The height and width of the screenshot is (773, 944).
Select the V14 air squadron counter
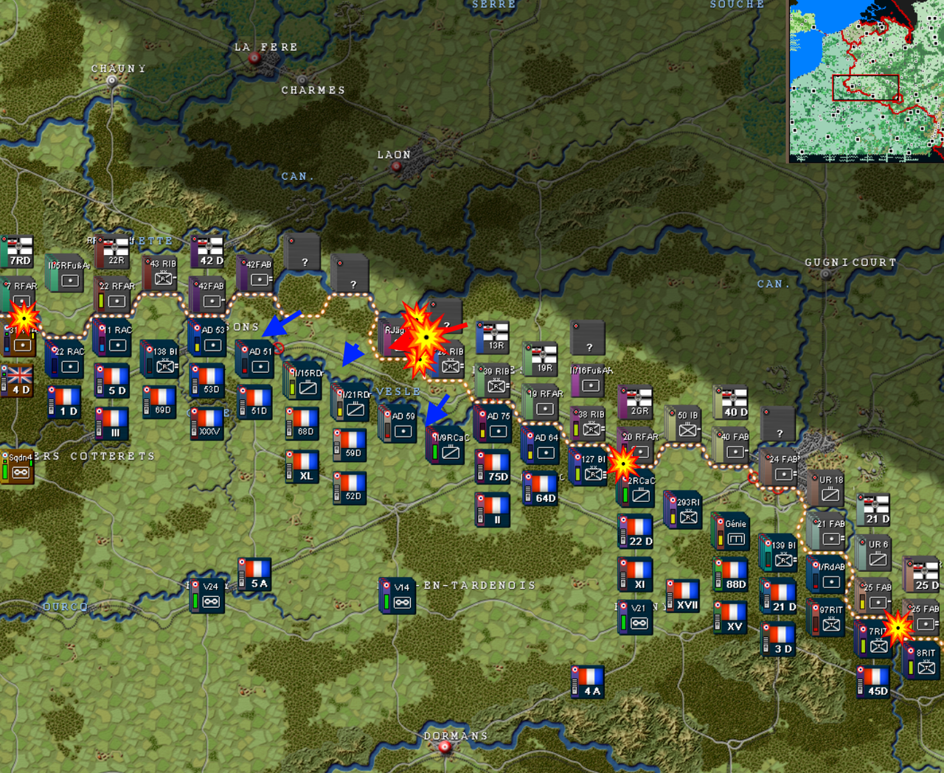(399, 595)
